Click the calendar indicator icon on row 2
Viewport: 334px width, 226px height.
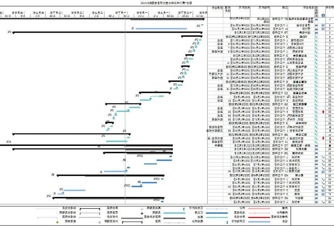[x=323, y=25]
